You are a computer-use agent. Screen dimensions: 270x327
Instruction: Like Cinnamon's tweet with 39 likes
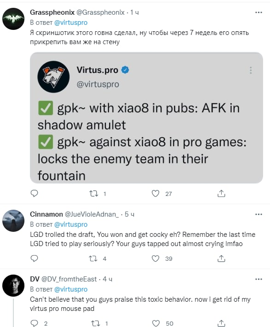click(x=155, y=258)
